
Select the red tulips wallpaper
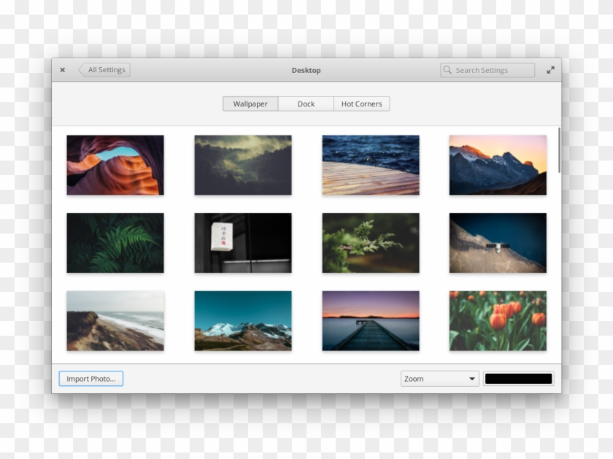(x=497, y=320)
